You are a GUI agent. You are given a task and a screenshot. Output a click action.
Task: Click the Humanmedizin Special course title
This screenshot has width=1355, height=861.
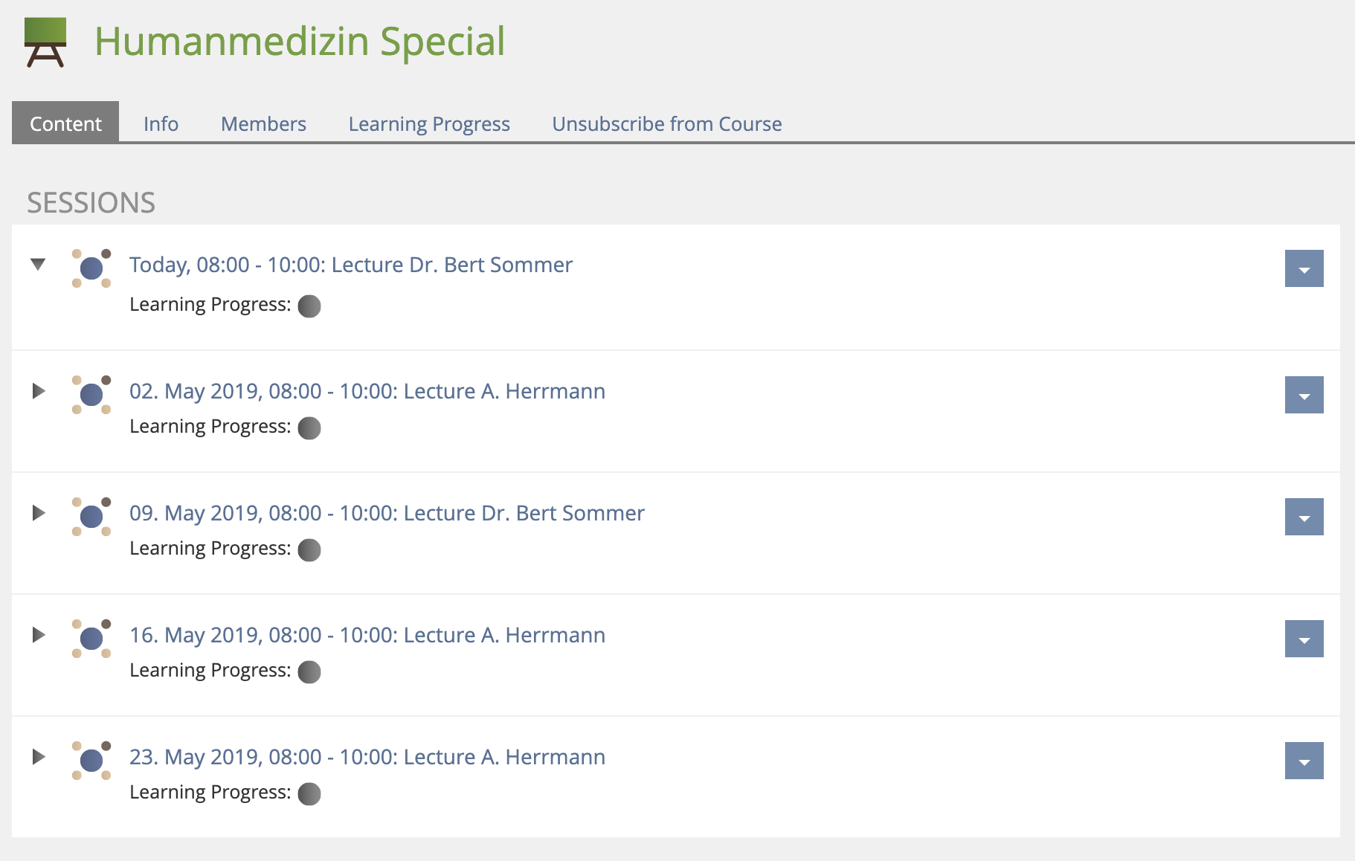point(300,42)
